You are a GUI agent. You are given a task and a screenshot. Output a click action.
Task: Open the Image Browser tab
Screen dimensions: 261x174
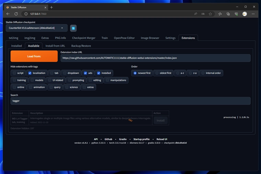pyautogui.click(x=150, y=38)
